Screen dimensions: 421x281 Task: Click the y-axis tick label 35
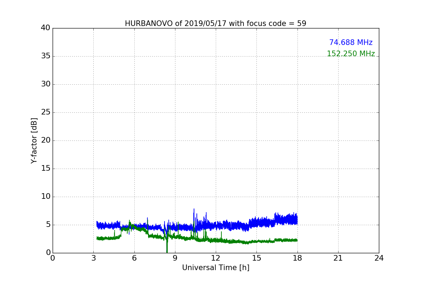pyautogui.click(x=46, y=56)
